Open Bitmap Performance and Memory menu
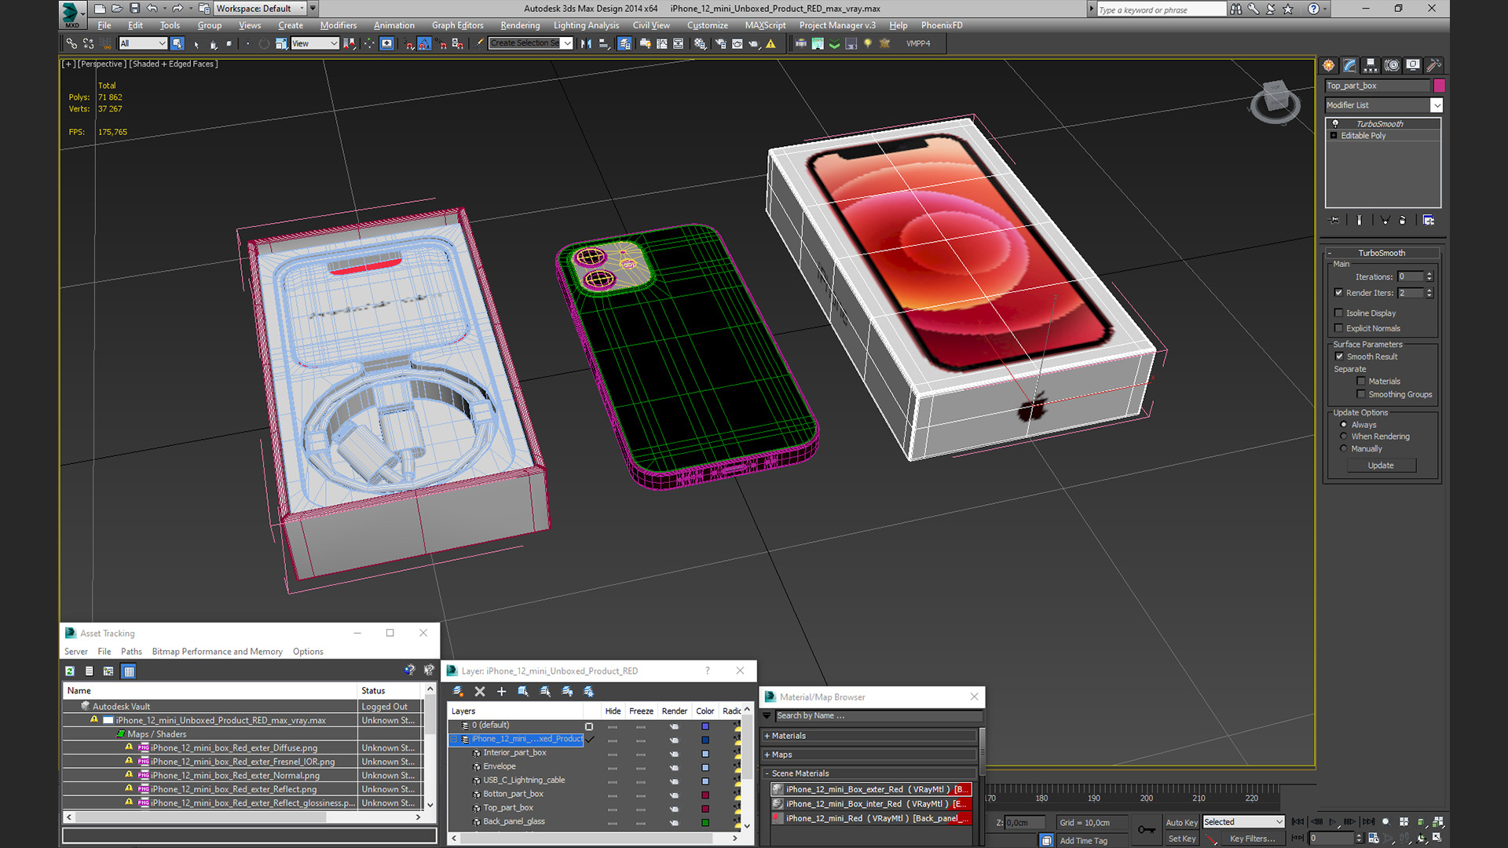 217,652
